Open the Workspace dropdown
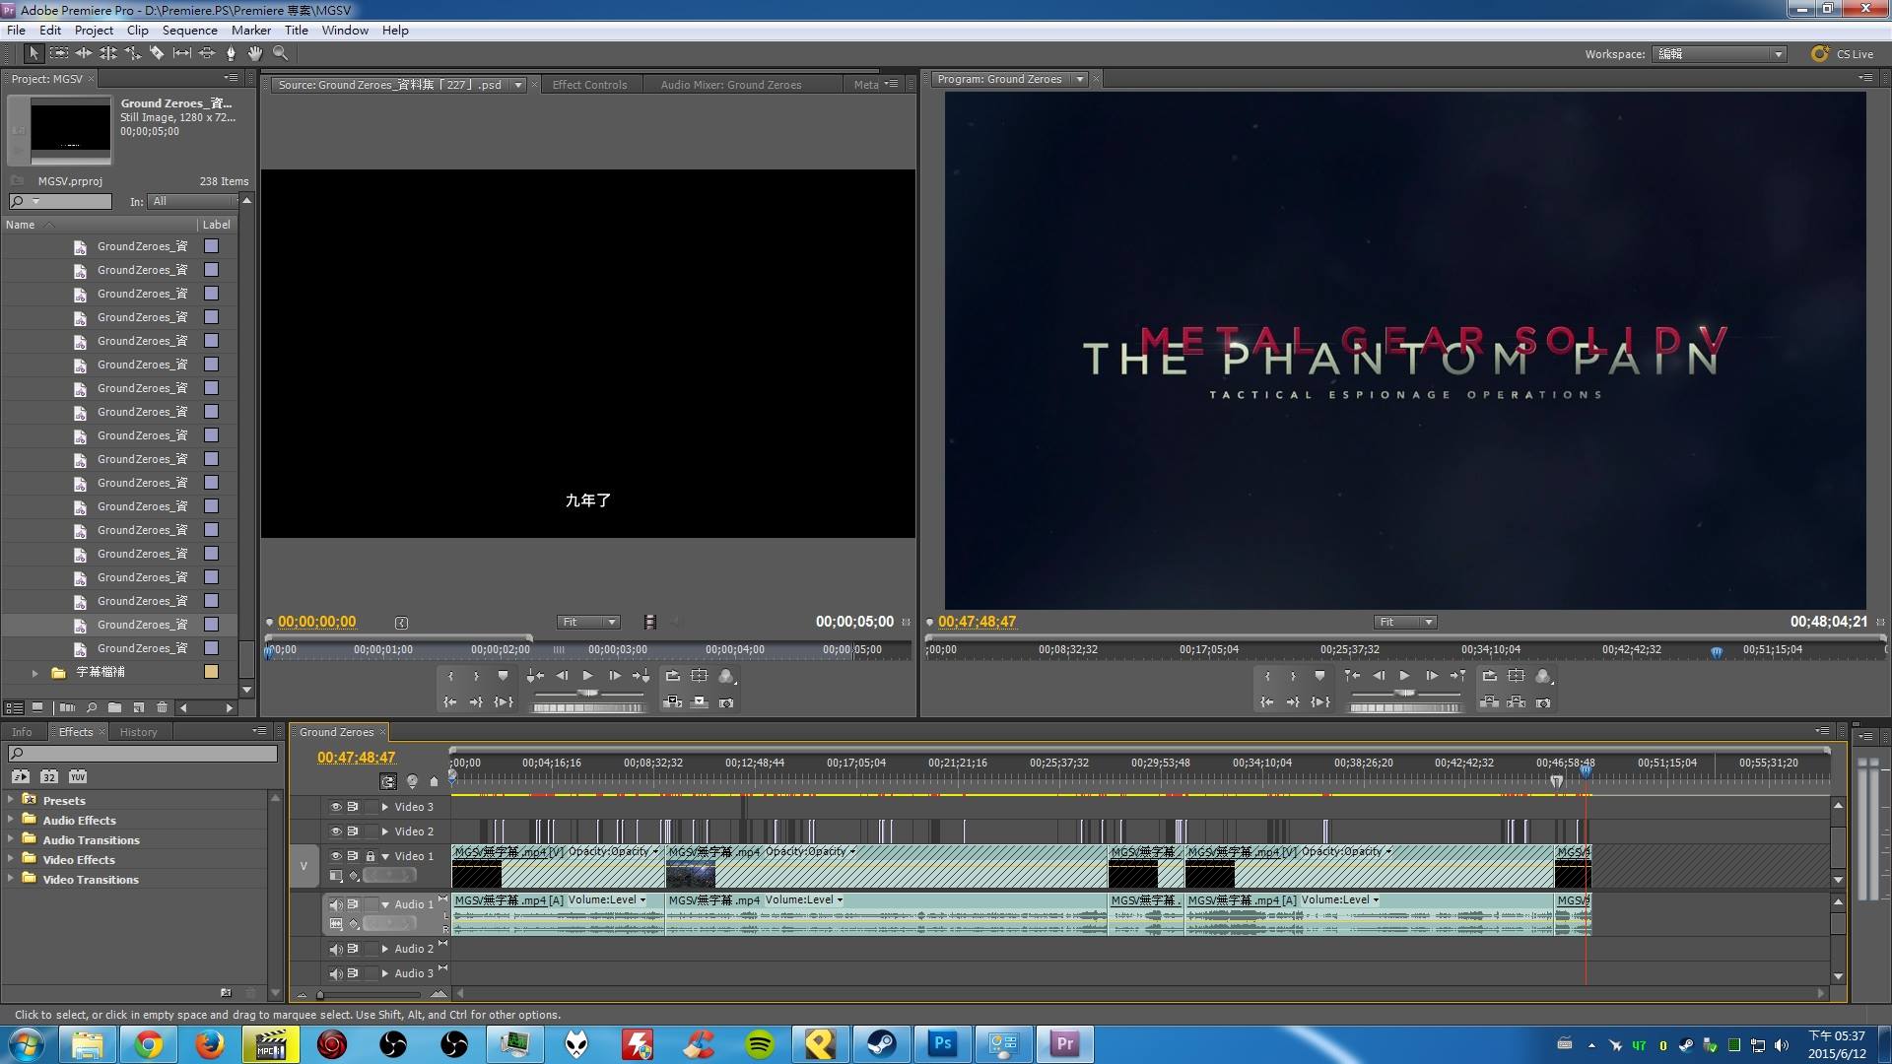The width and height of the screenshot is (1892, 1064). coord(1720,54)
